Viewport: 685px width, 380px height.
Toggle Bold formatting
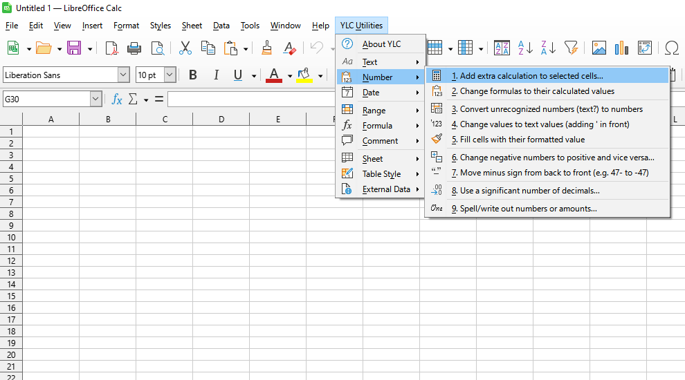point(193,75)
